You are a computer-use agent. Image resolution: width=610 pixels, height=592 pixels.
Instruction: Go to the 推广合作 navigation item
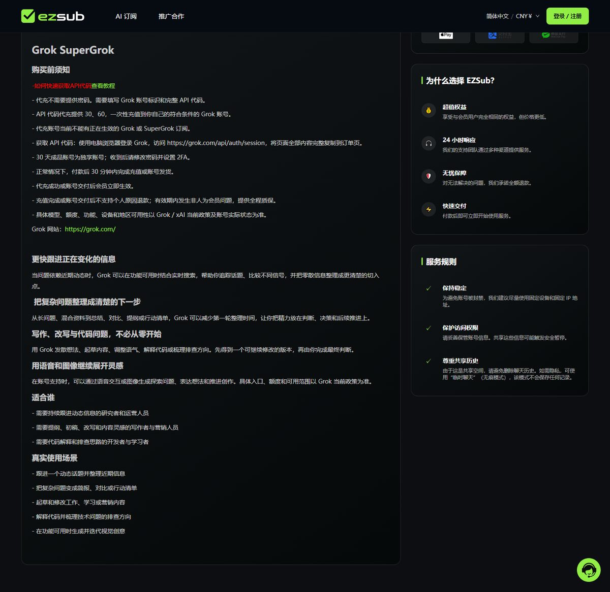pyautogui.click(x=171, y=16)
